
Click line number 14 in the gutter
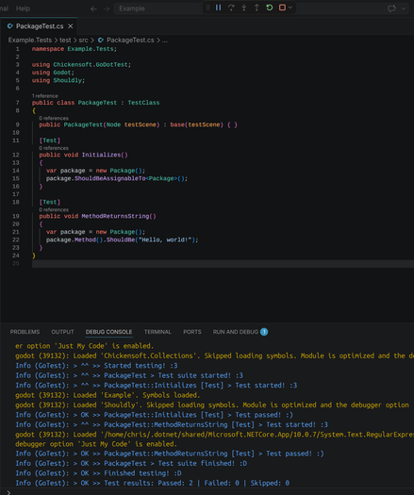point(16,171)
